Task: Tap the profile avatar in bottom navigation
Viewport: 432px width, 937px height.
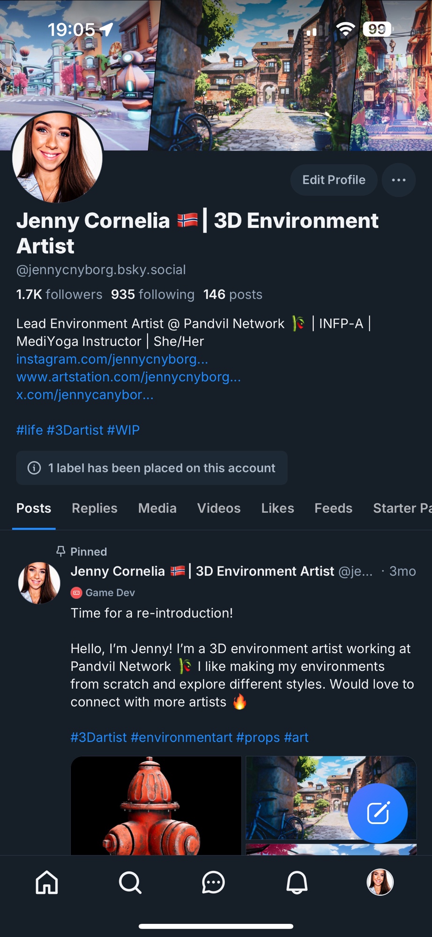Action: (x=380, y=882)
